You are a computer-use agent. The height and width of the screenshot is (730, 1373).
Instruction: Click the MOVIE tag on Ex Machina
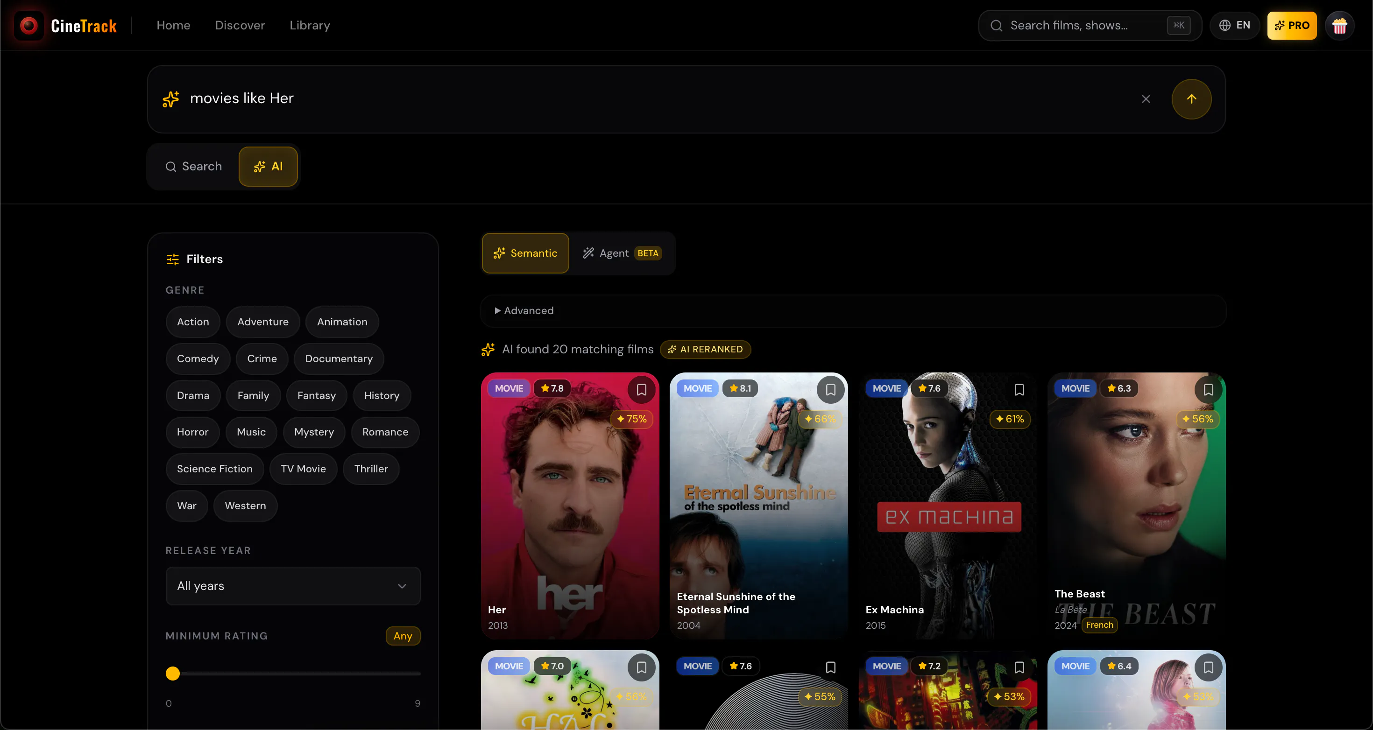click(x=887, y=388)
